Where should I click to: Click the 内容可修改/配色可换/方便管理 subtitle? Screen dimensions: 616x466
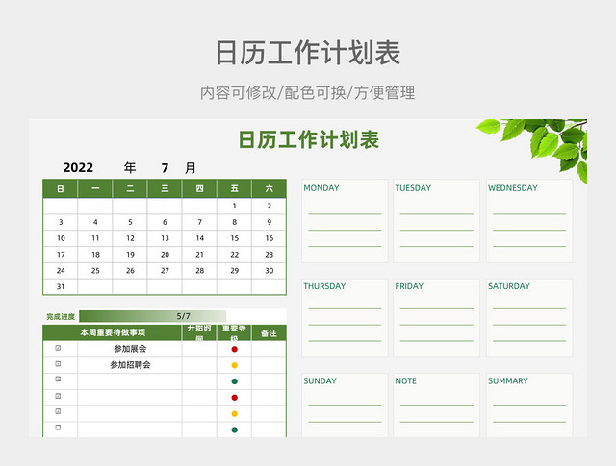pyautogui.click(x=308, y=93)
